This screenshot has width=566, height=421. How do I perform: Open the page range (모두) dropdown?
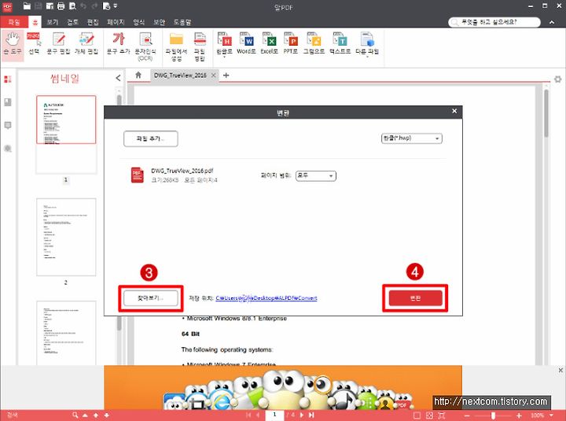[x=315, y=175]
